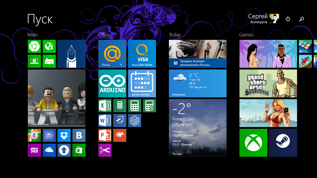Open the Google Chrome tile
This screenshot has width=317, height=178.
(34, 46)
